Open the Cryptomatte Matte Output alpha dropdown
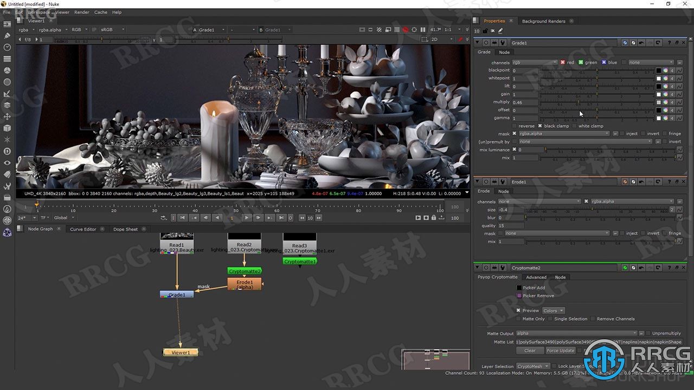The height and width of the screenshot is (390, 694). click(576, 333)
